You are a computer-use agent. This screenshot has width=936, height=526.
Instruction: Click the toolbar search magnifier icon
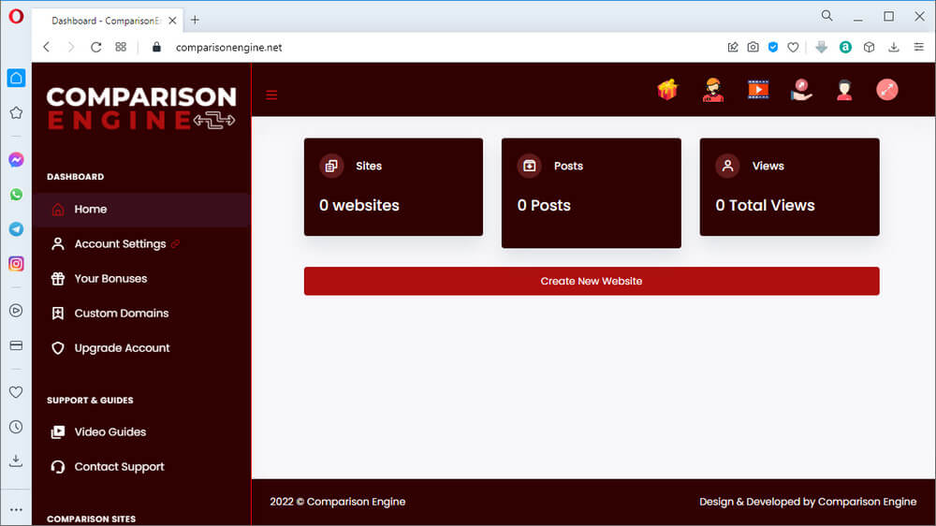click(x=826, y=16)
